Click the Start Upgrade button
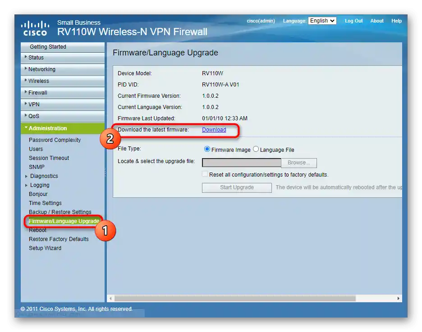422x332 pixels. pyautogui.click(x=237, y=187)
